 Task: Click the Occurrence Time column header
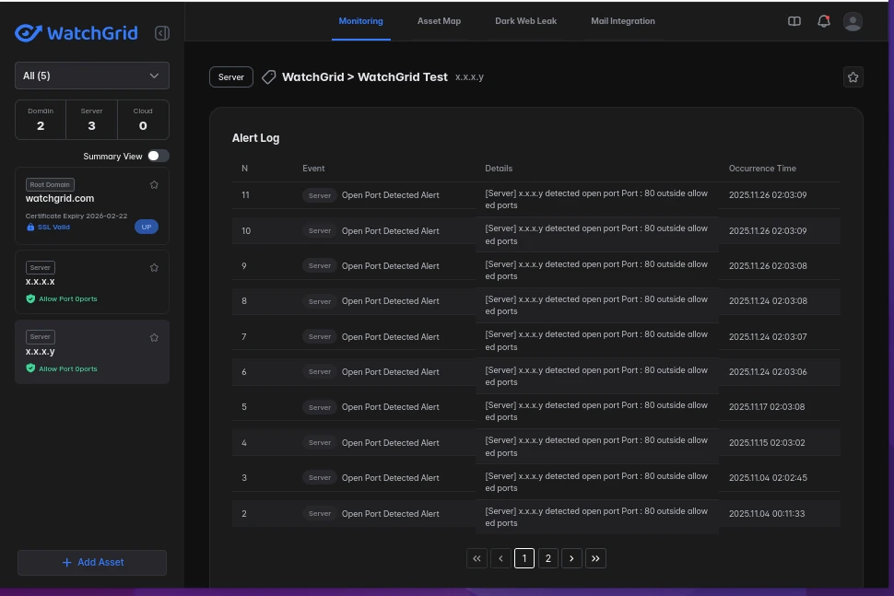tap(762, 168)
